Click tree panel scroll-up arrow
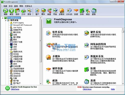The width and height of the screenshot is (125, 95). [40, 18]
